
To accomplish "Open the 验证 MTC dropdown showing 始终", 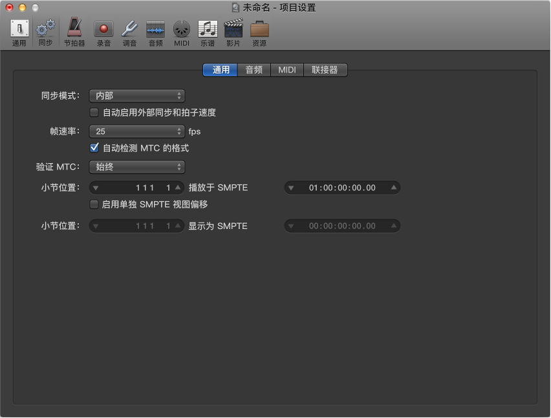I will [137, 167].
